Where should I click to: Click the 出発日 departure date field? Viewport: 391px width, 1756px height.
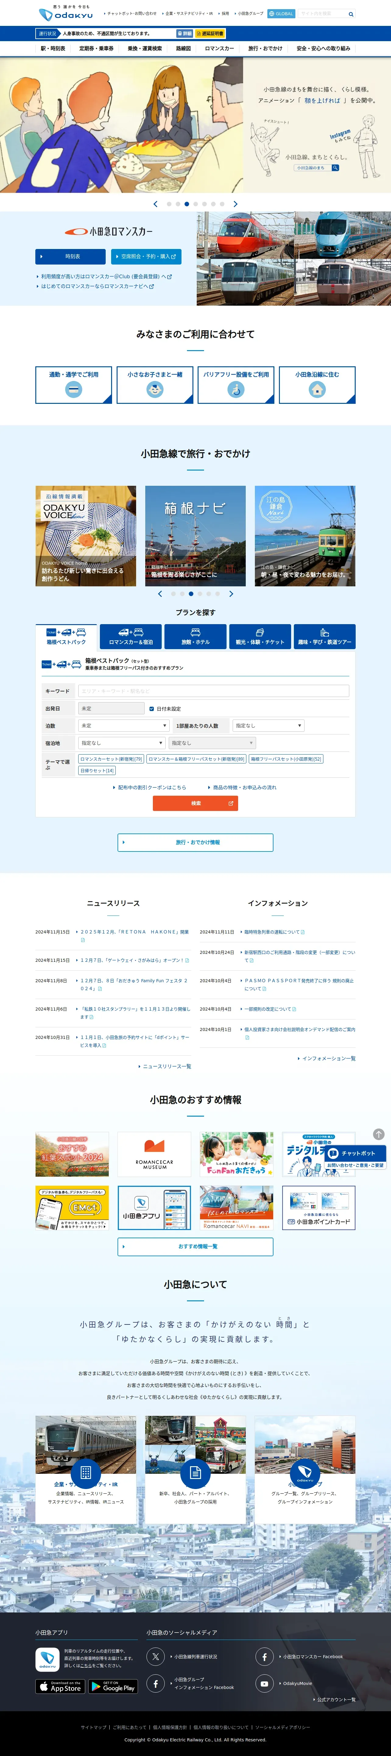111,708
